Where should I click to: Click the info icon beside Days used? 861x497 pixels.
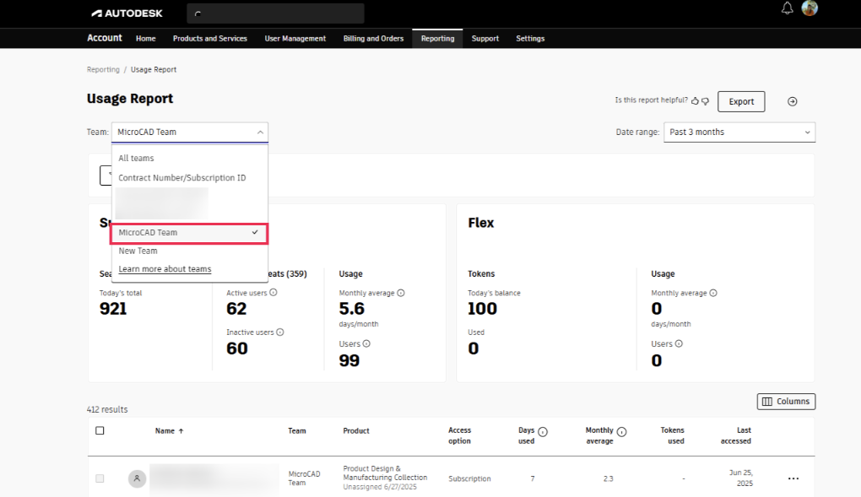(543, 432)
